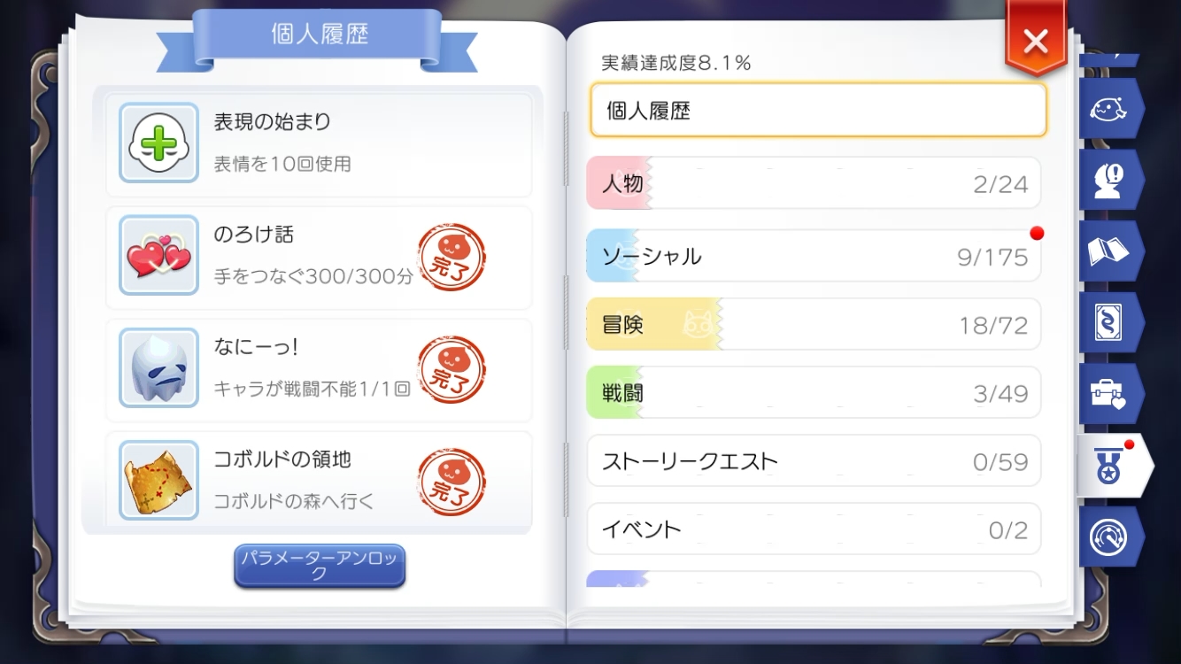The width and height of the screenshot is (1181, 664).
Task: Select the 人物 category 2/24
Action: coord(813,183)
